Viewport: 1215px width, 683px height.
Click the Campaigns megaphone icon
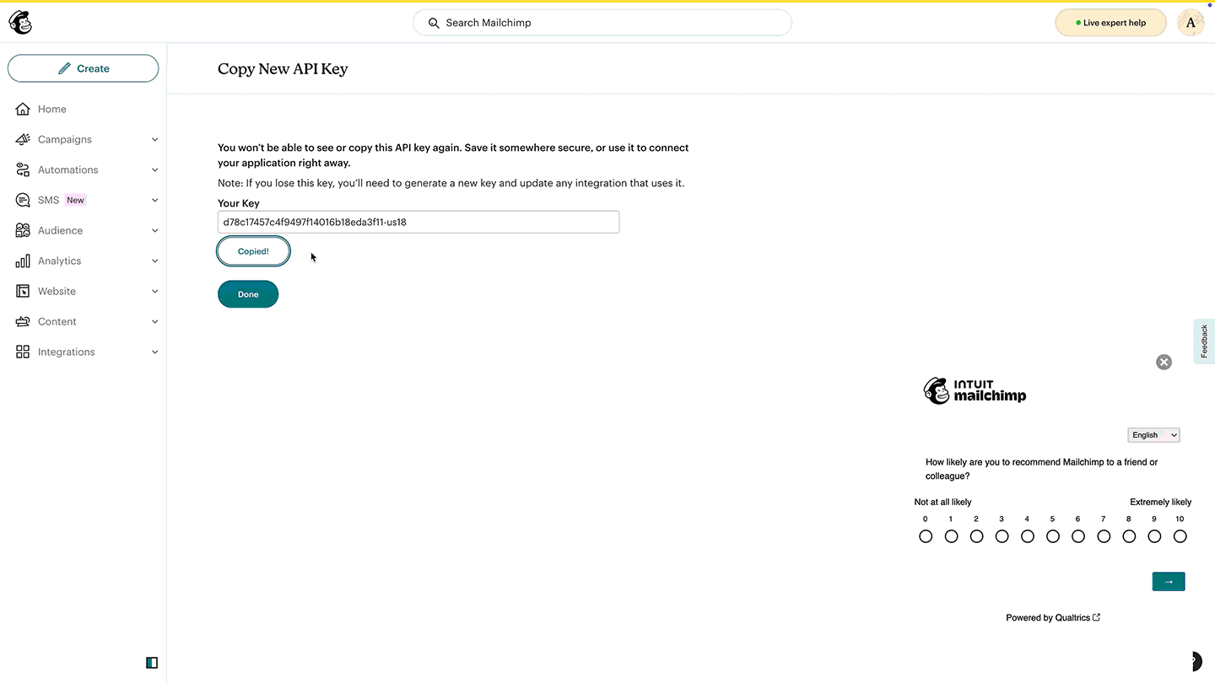(23, 139)
